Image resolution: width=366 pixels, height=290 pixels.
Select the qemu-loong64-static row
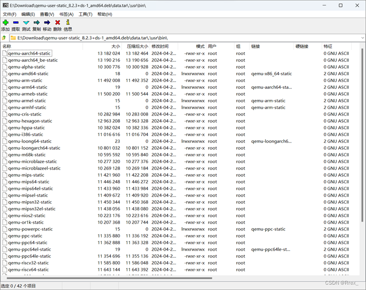176,142
